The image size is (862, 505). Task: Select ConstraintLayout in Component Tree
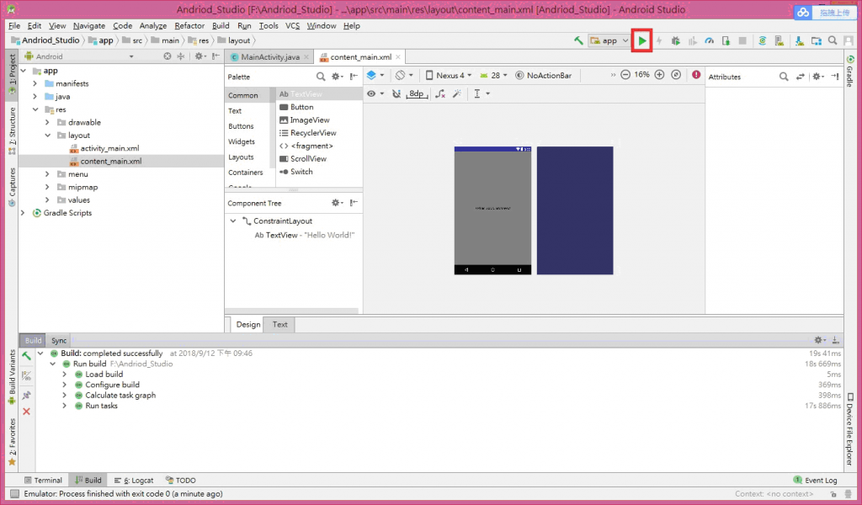pyautogui.click(x=283, y=221)
